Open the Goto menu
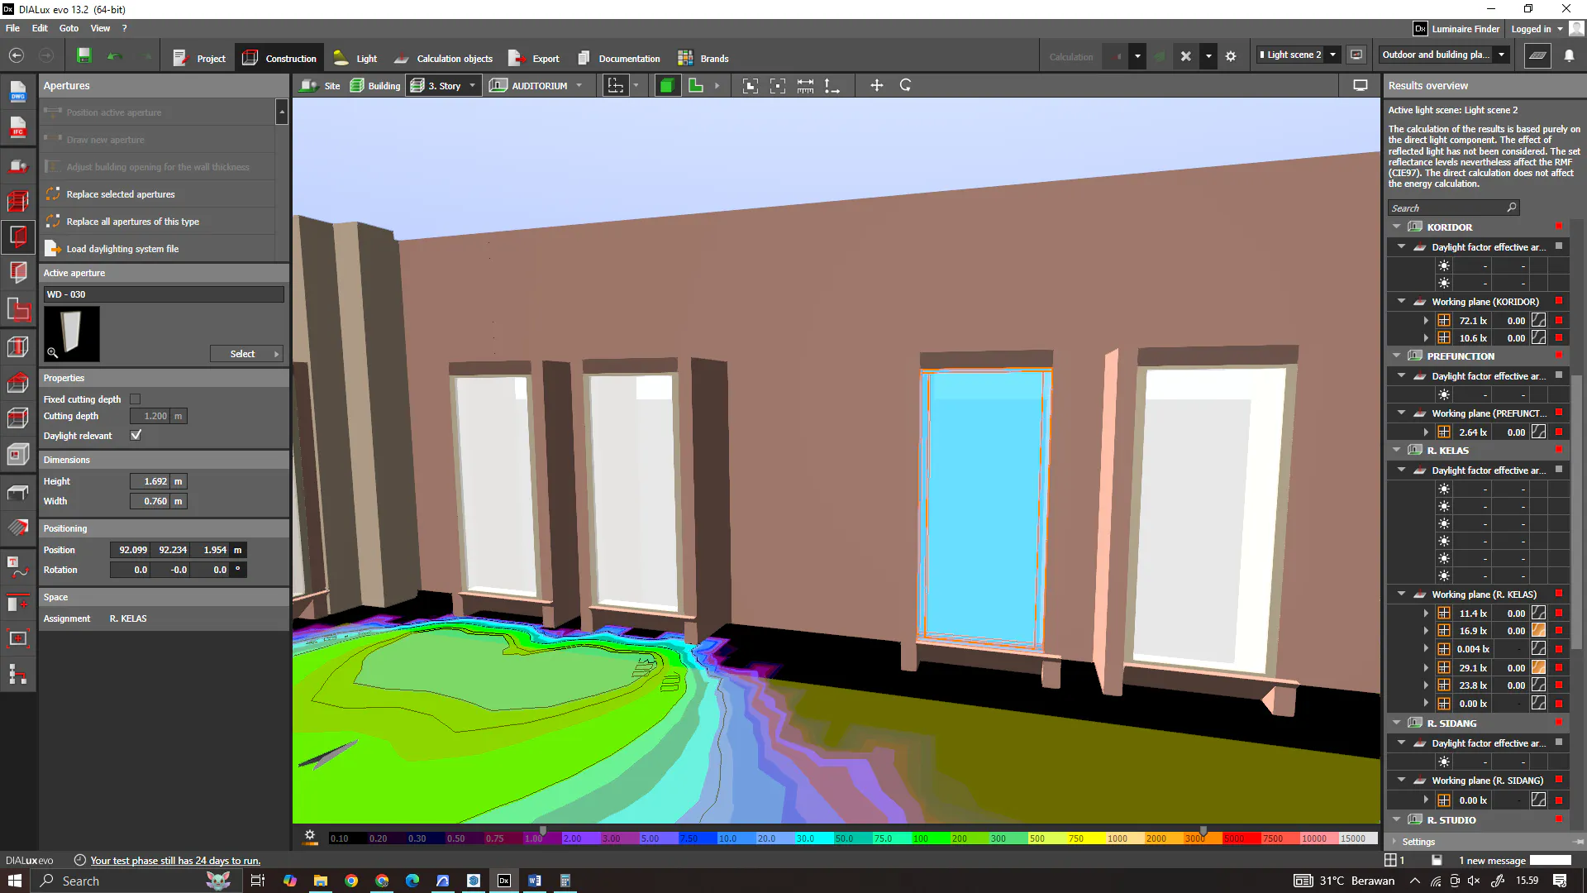 coord(69,28)
